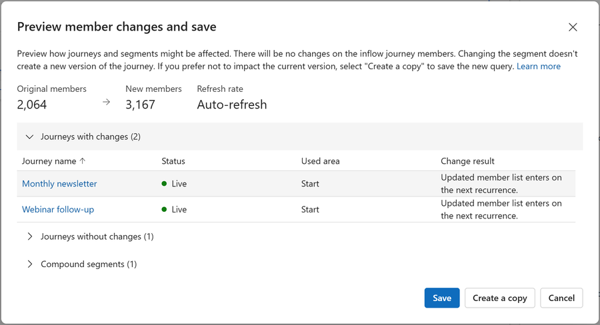Click change result text for Monthly newsletter
Screen dimensions: 600x325
click(501, 184)
